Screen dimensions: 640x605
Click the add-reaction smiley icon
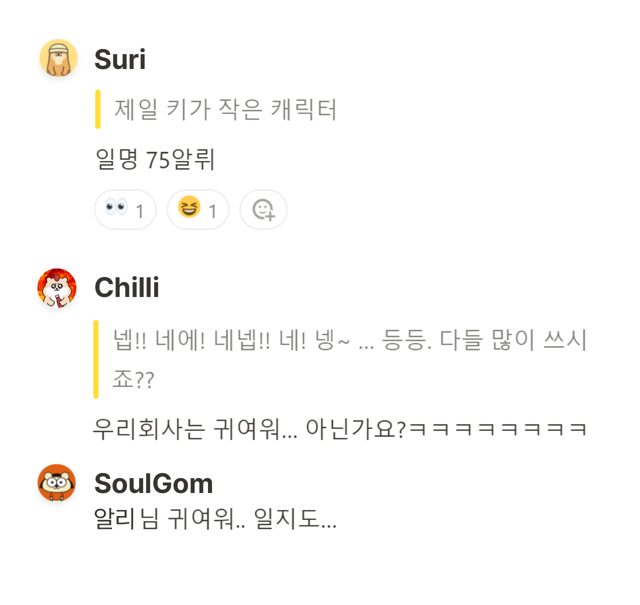coord(263,210)
